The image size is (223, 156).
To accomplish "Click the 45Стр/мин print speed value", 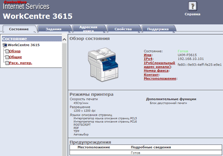I will (x=81, y=103).
